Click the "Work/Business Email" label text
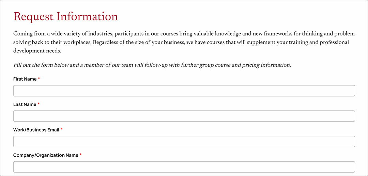 (x=36, y=130)
